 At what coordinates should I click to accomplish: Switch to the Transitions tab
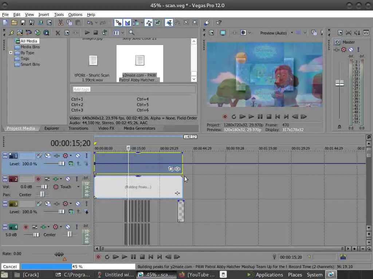[78, 128]
